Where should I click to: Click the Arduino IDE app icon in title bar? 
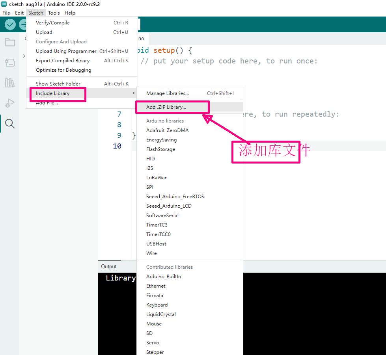pyautogui.click(x=4, y=4)
